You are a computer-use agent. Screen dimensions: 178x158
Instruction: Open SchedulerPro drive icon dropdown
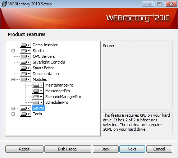(38, 102)
